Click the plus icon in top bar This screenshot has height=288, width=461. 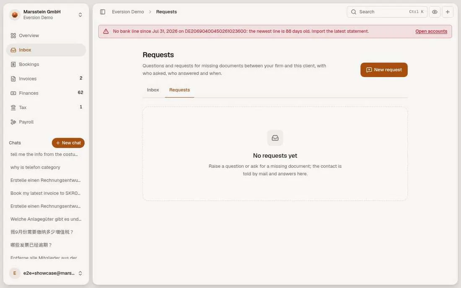coord(448,12)
